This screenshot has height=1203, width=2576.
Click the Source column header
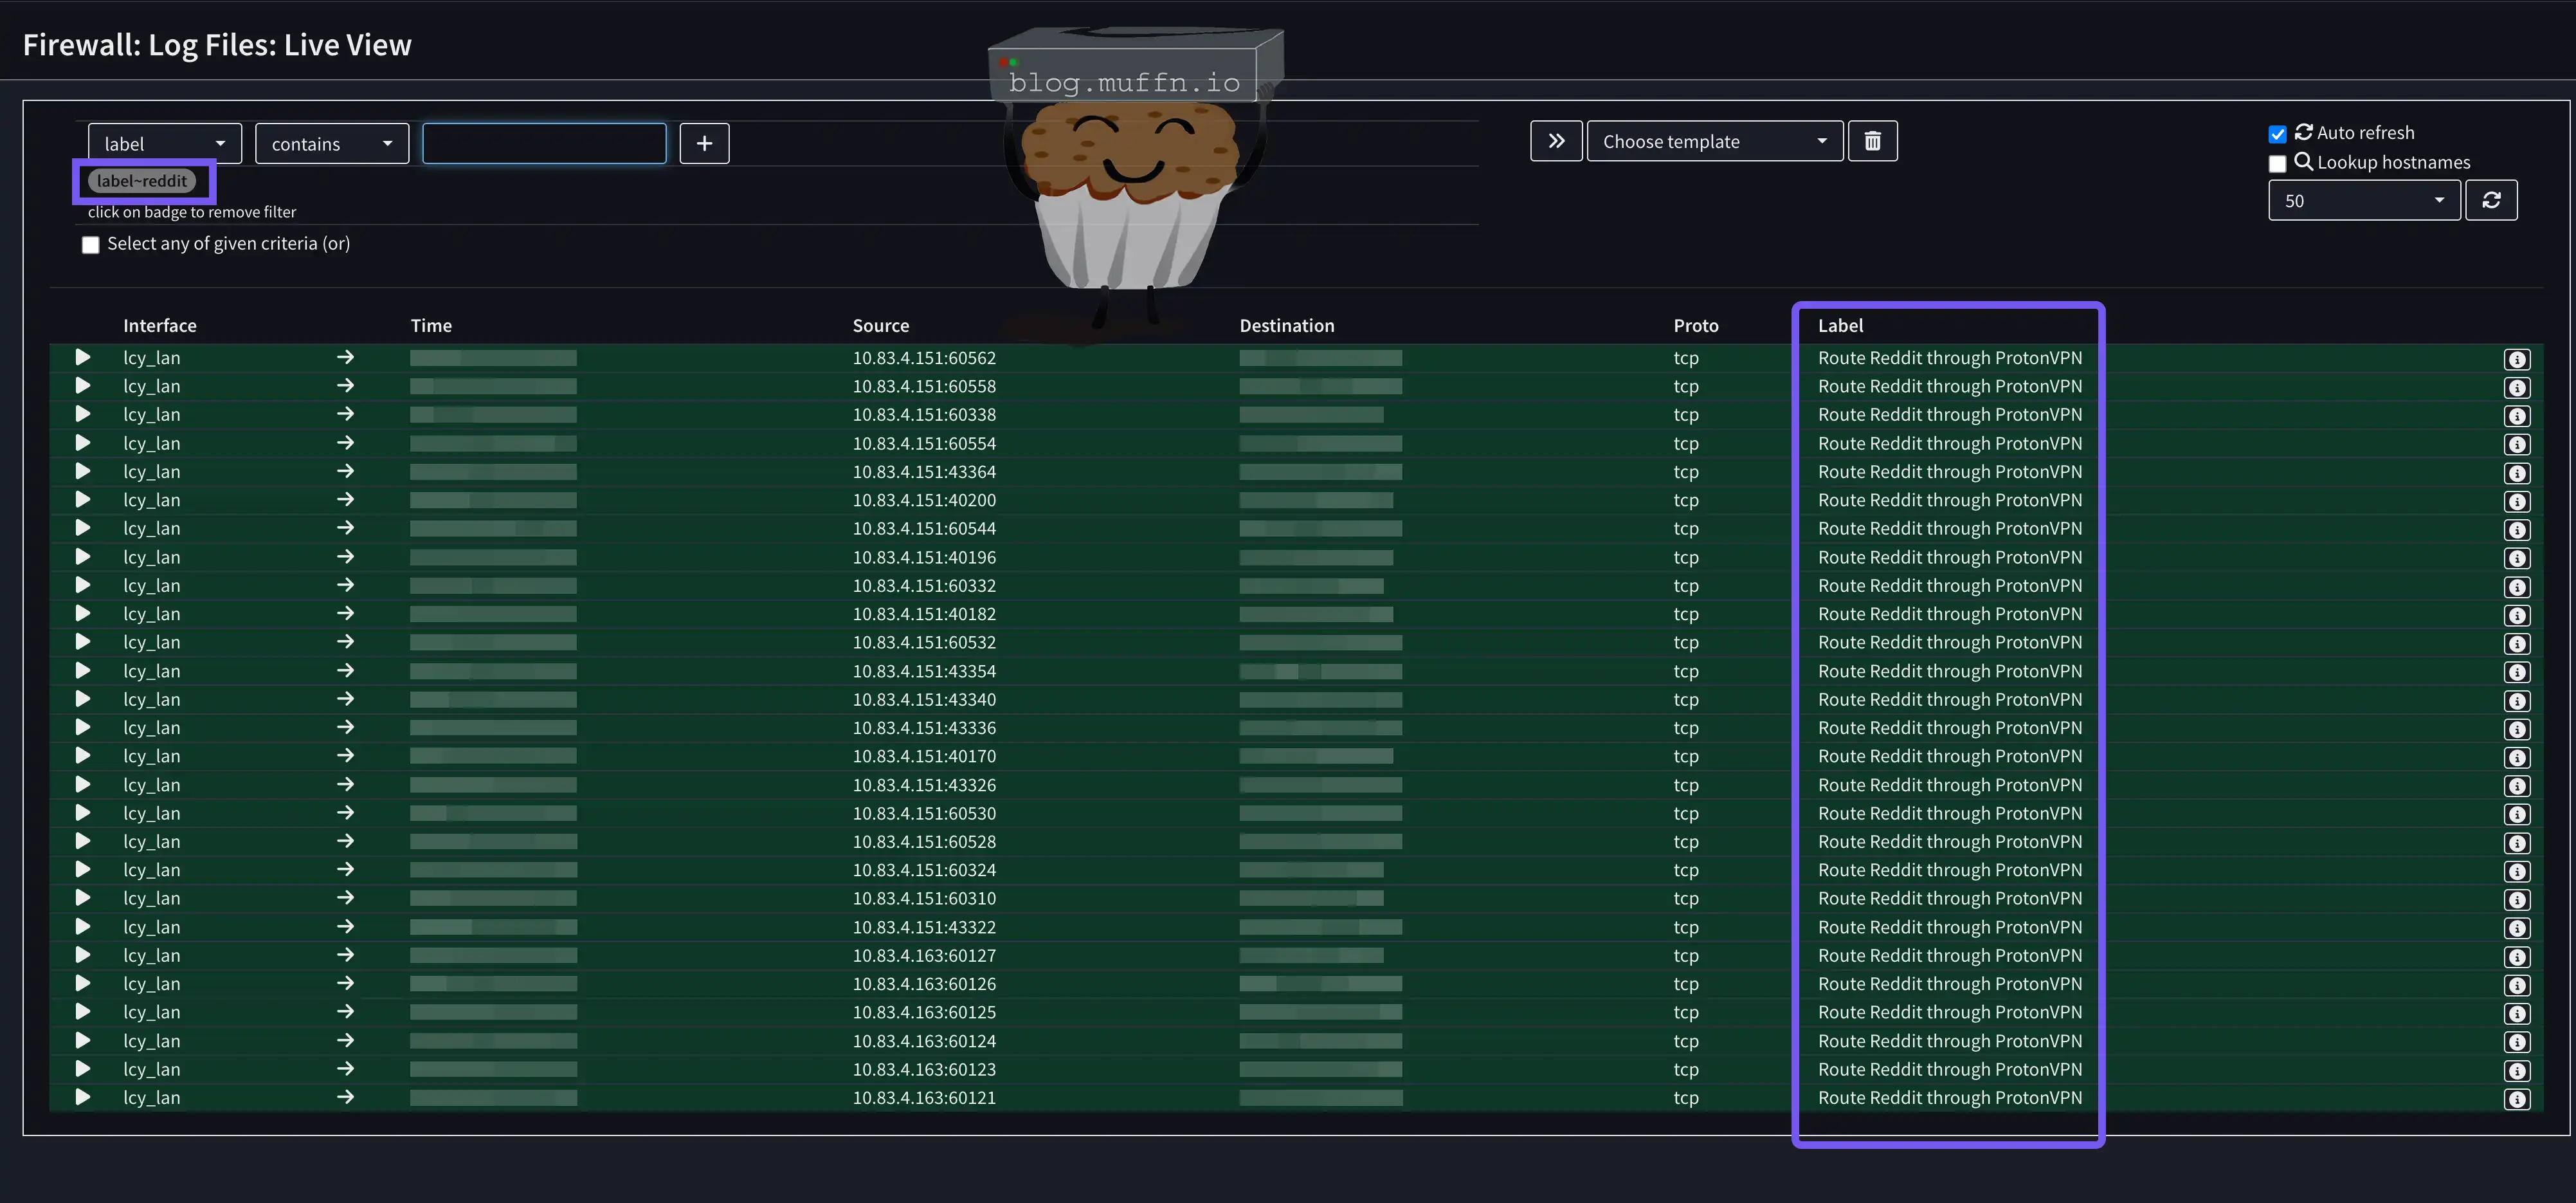pyautogui.click(x=880, y=326)
